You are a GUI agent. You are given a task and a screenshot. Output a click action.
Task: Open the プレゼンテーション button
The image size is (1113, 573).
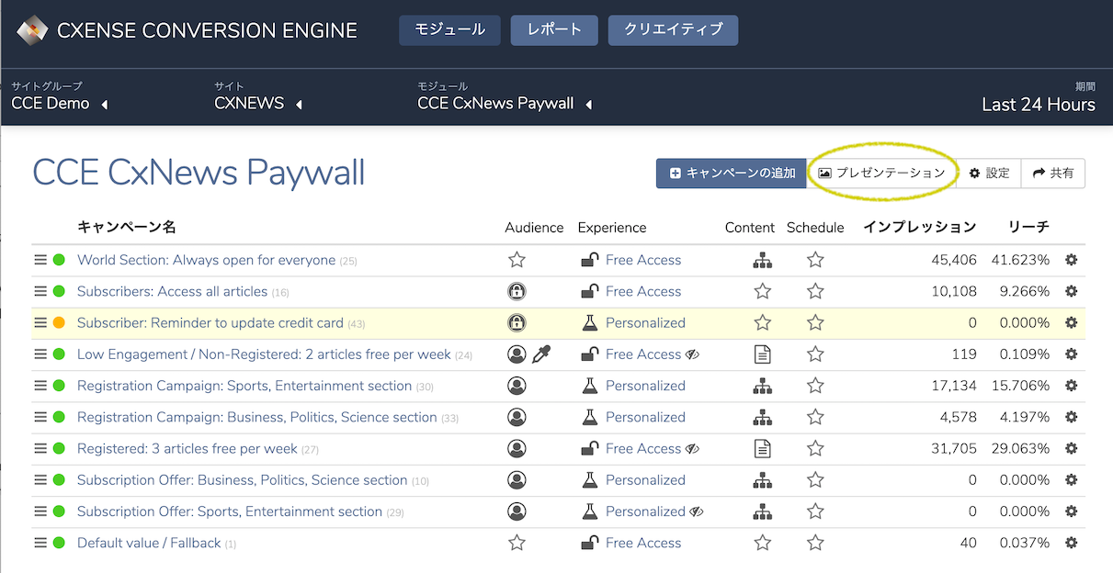click(881, 173)
